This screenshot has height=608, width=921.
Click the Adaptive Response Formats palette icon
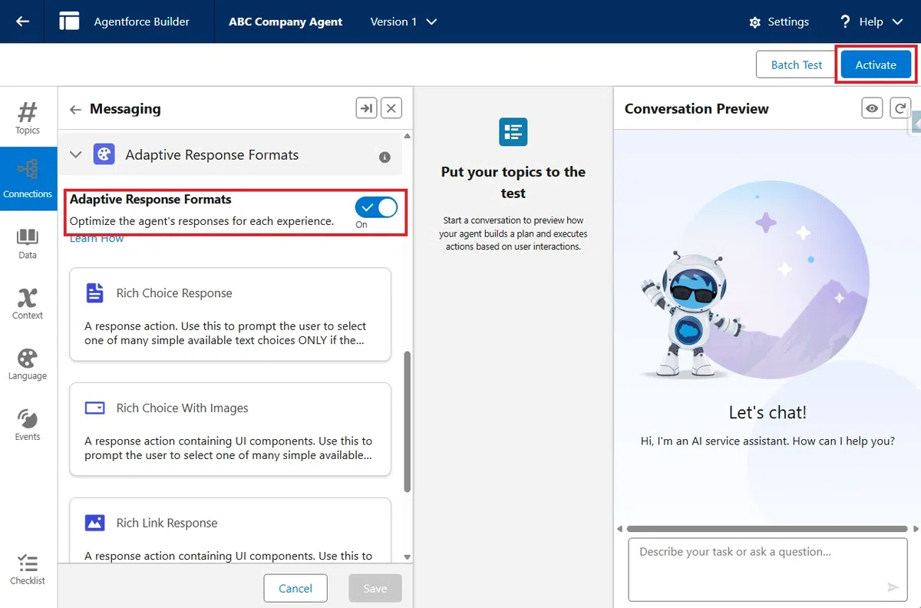coord(104,154)
